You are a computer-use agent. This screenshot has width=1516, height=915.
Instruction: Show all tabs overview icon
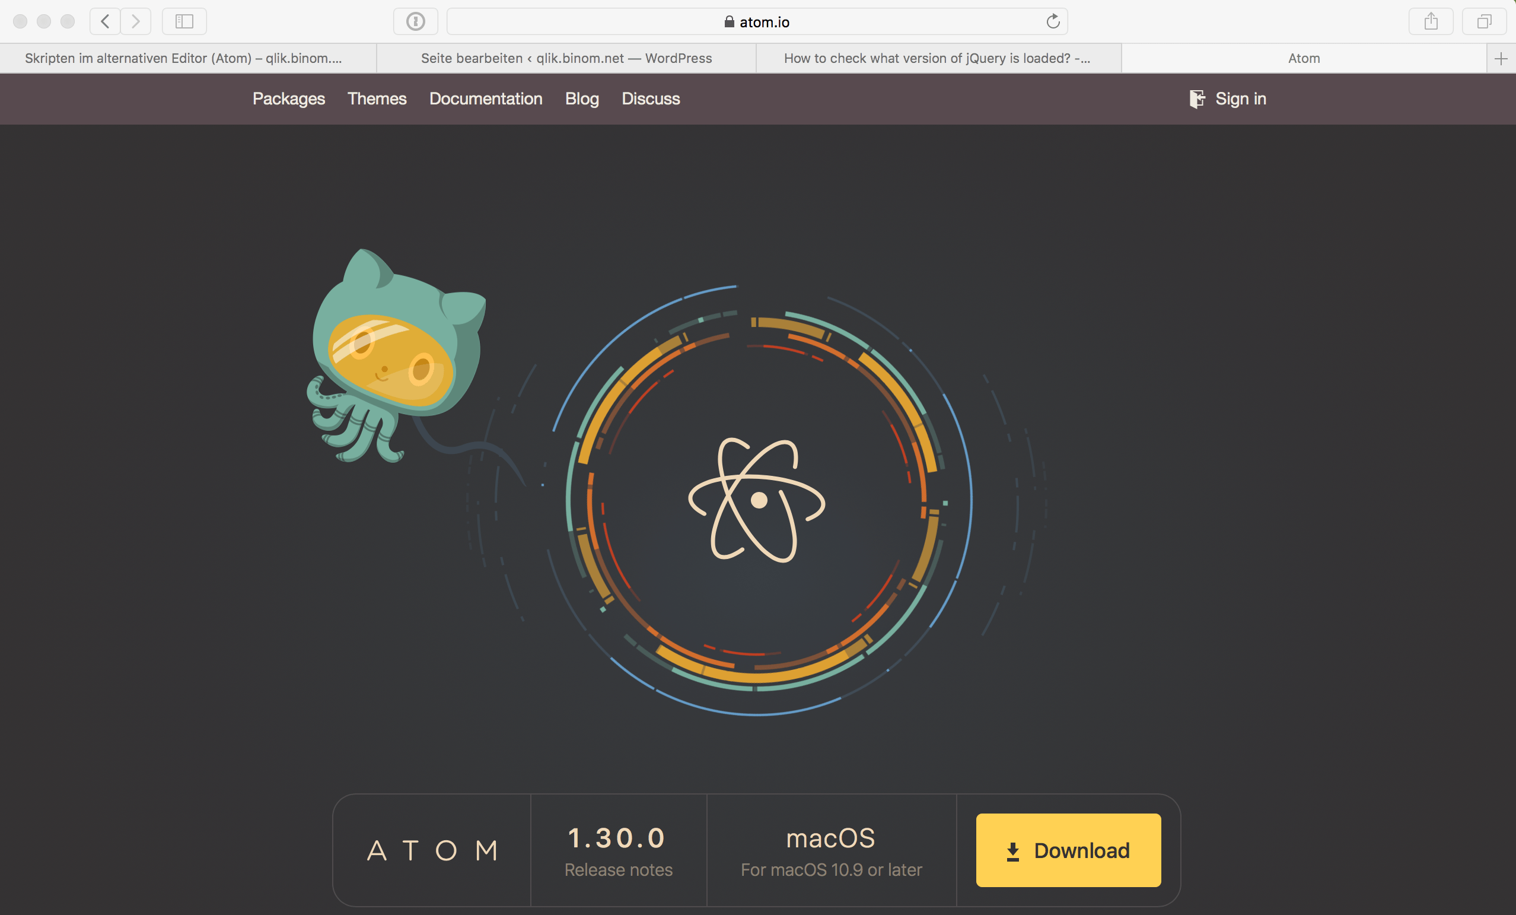point(1484,21)
